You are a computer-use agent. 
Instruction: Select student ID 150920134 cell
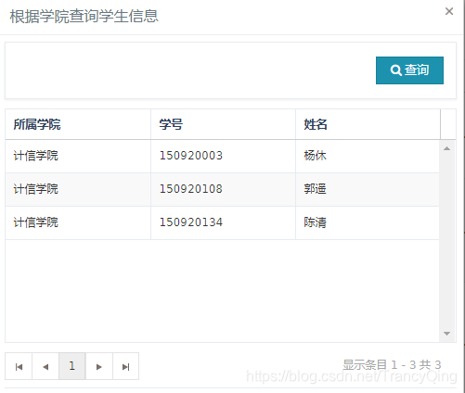coord(223,222)
